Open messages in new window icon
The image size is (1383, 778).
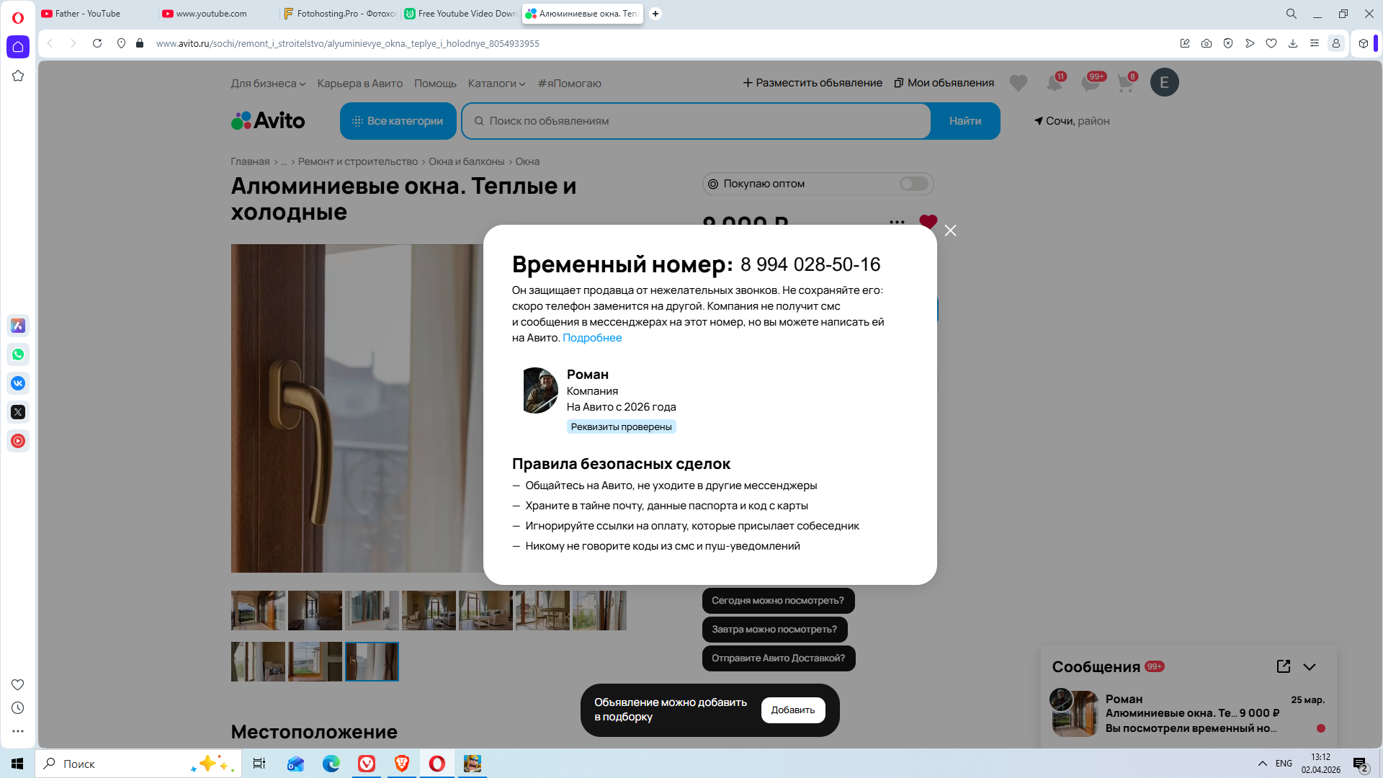tap(1283, 666)
